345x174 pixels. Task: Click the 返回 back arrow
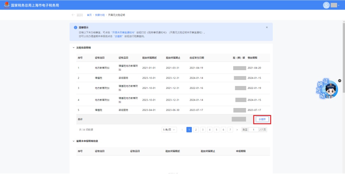[73, 15]
